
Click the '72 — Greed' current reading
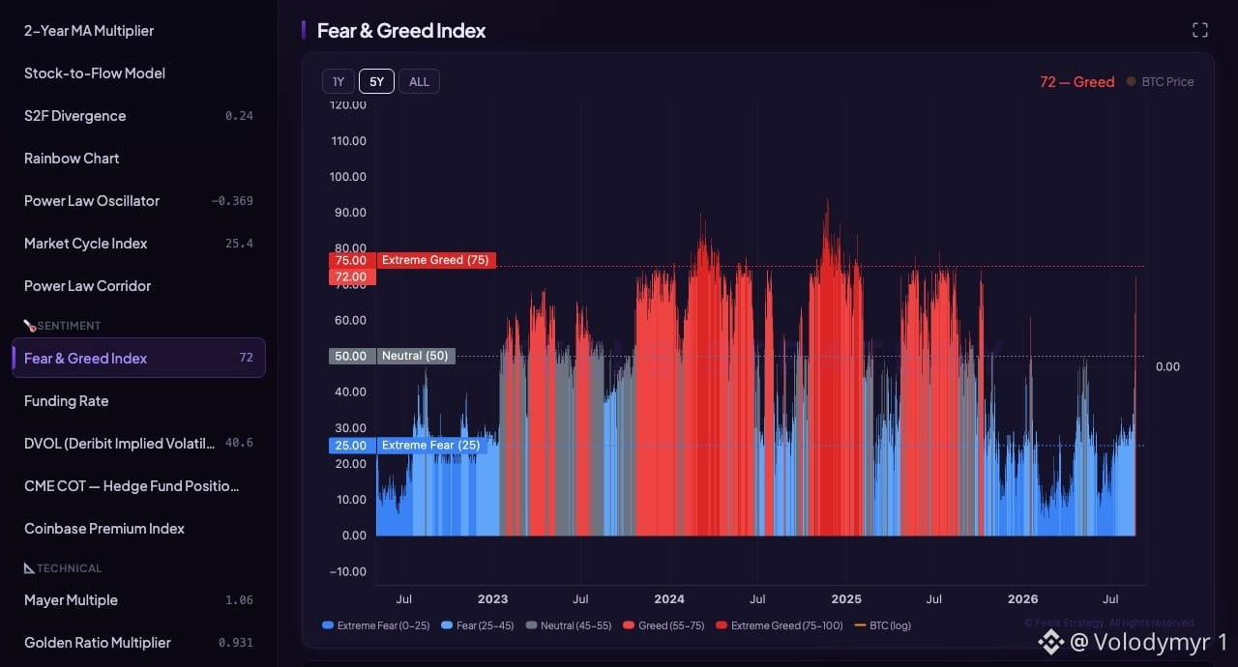point(1077,82)
